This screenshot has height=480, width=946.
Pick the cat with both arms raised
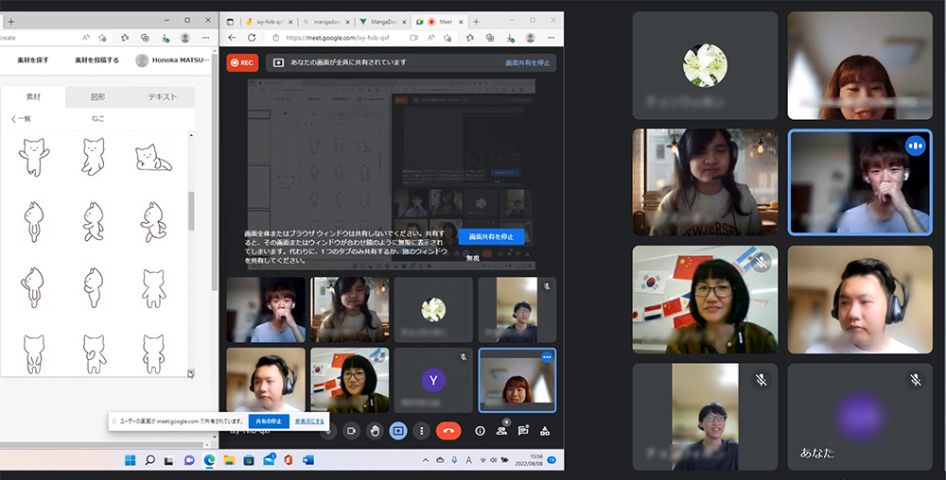pos(34,156)
